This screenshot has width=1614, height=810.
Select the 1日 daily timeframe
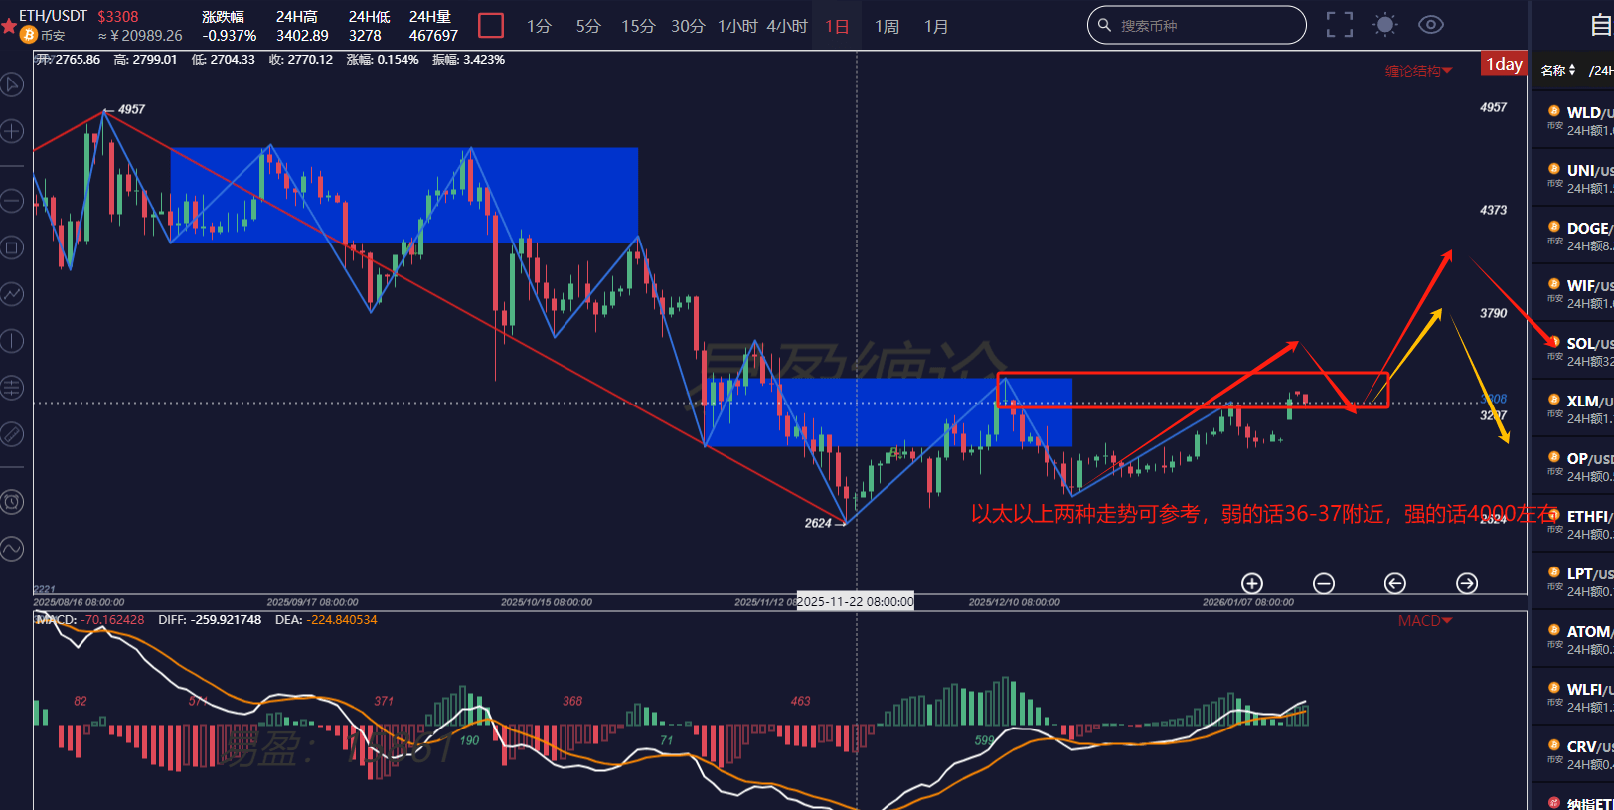click(x=837, y=26)
